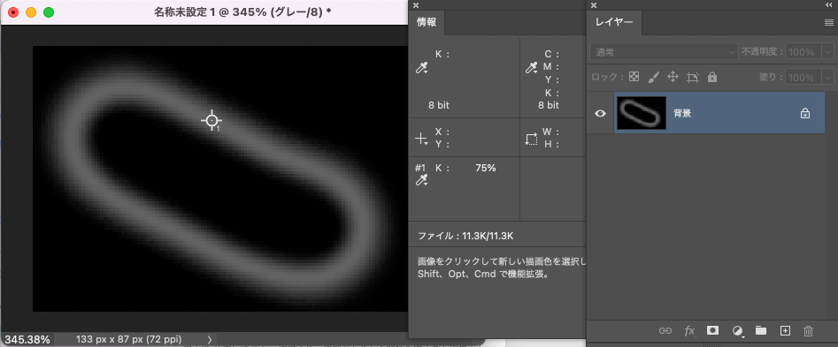Click the green zoom window button
The height and width of the screenshot is (347, 838).
click(x=49, y=12)
